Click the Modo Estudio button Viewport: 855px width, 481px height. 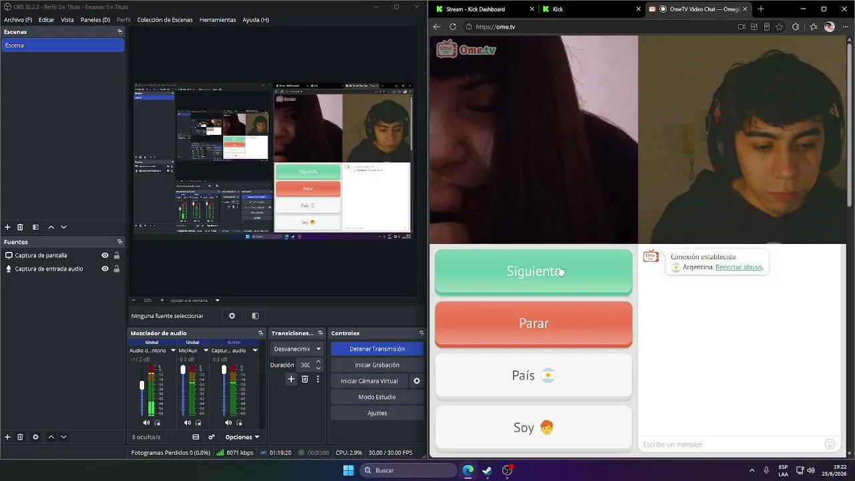(x=377, y=397)
